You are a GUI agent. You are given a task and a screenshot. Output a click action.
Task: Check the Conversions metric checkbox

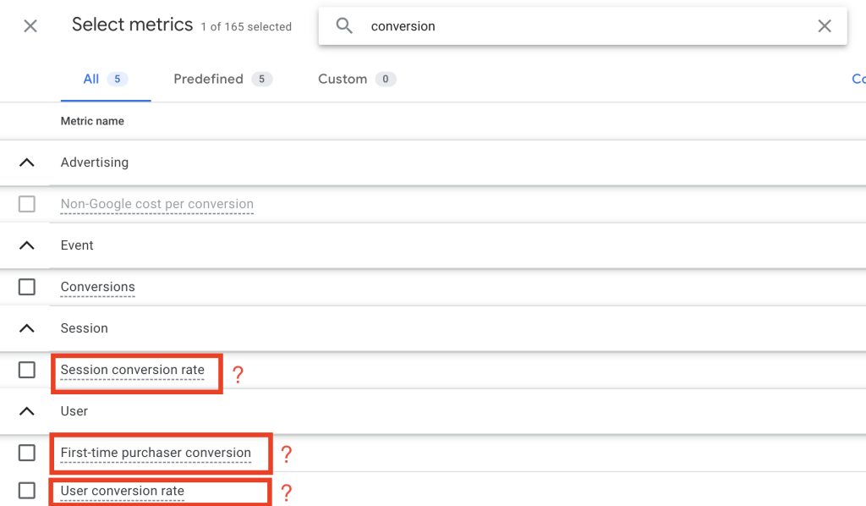27,287
